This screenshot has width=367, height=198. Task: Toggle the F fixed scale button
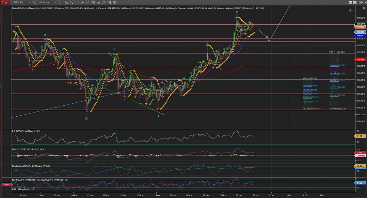click(x=364, y=8)
